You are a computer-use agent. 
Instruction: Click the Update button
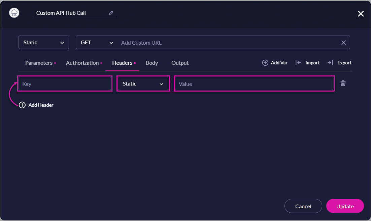[345, 206]
